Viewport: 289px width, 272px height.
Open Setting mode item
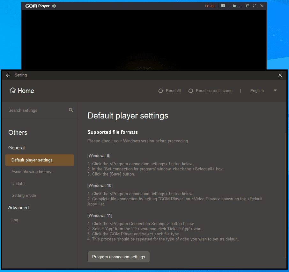24,196
